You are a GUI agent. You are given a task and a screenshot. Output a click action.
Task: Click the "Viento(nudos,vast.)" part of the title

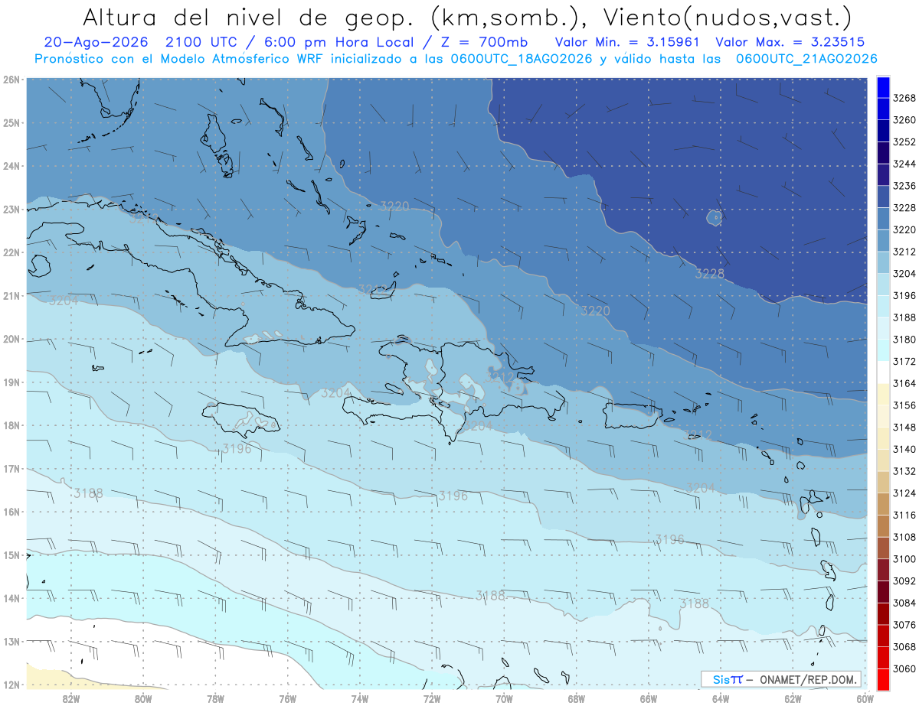tap(728, 17)
